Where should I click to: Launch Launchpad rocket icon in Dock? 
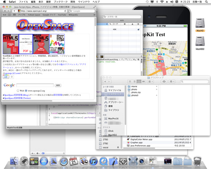[x=24, y=161]
